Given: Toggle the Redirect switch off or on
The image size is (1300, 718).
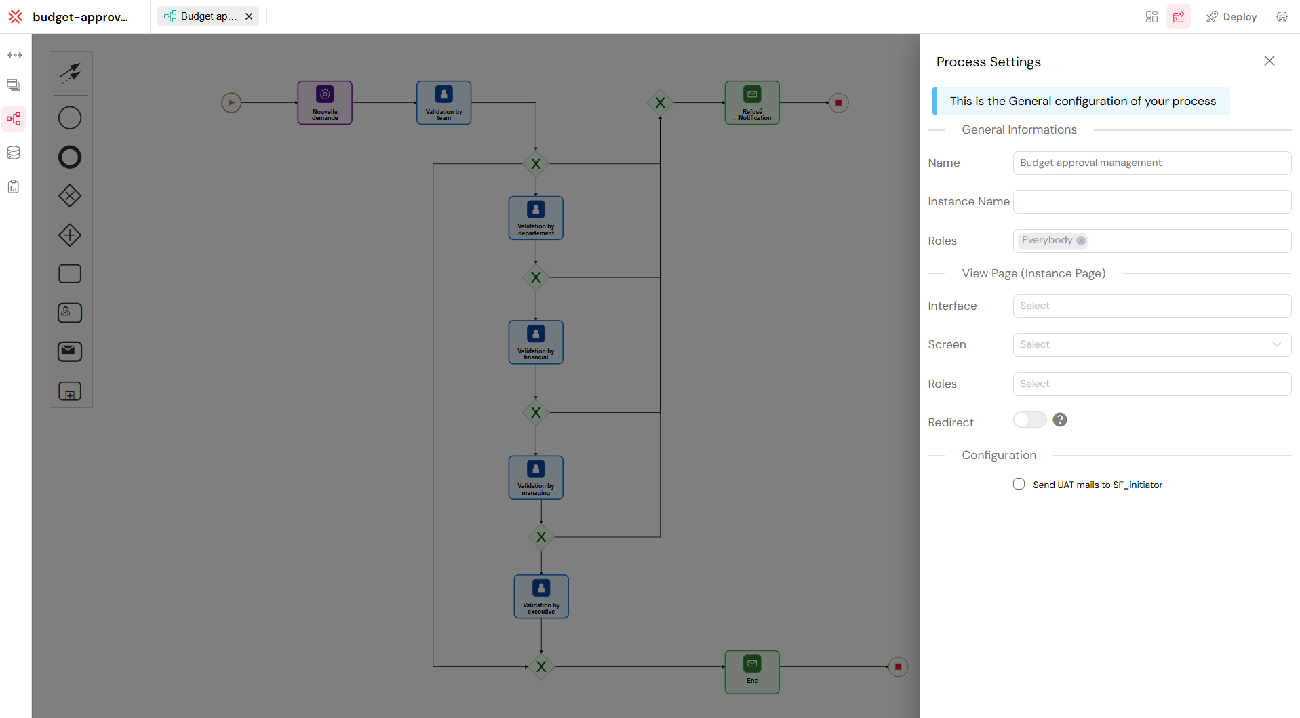Looking at the screenshot, I should (1029, 419).
